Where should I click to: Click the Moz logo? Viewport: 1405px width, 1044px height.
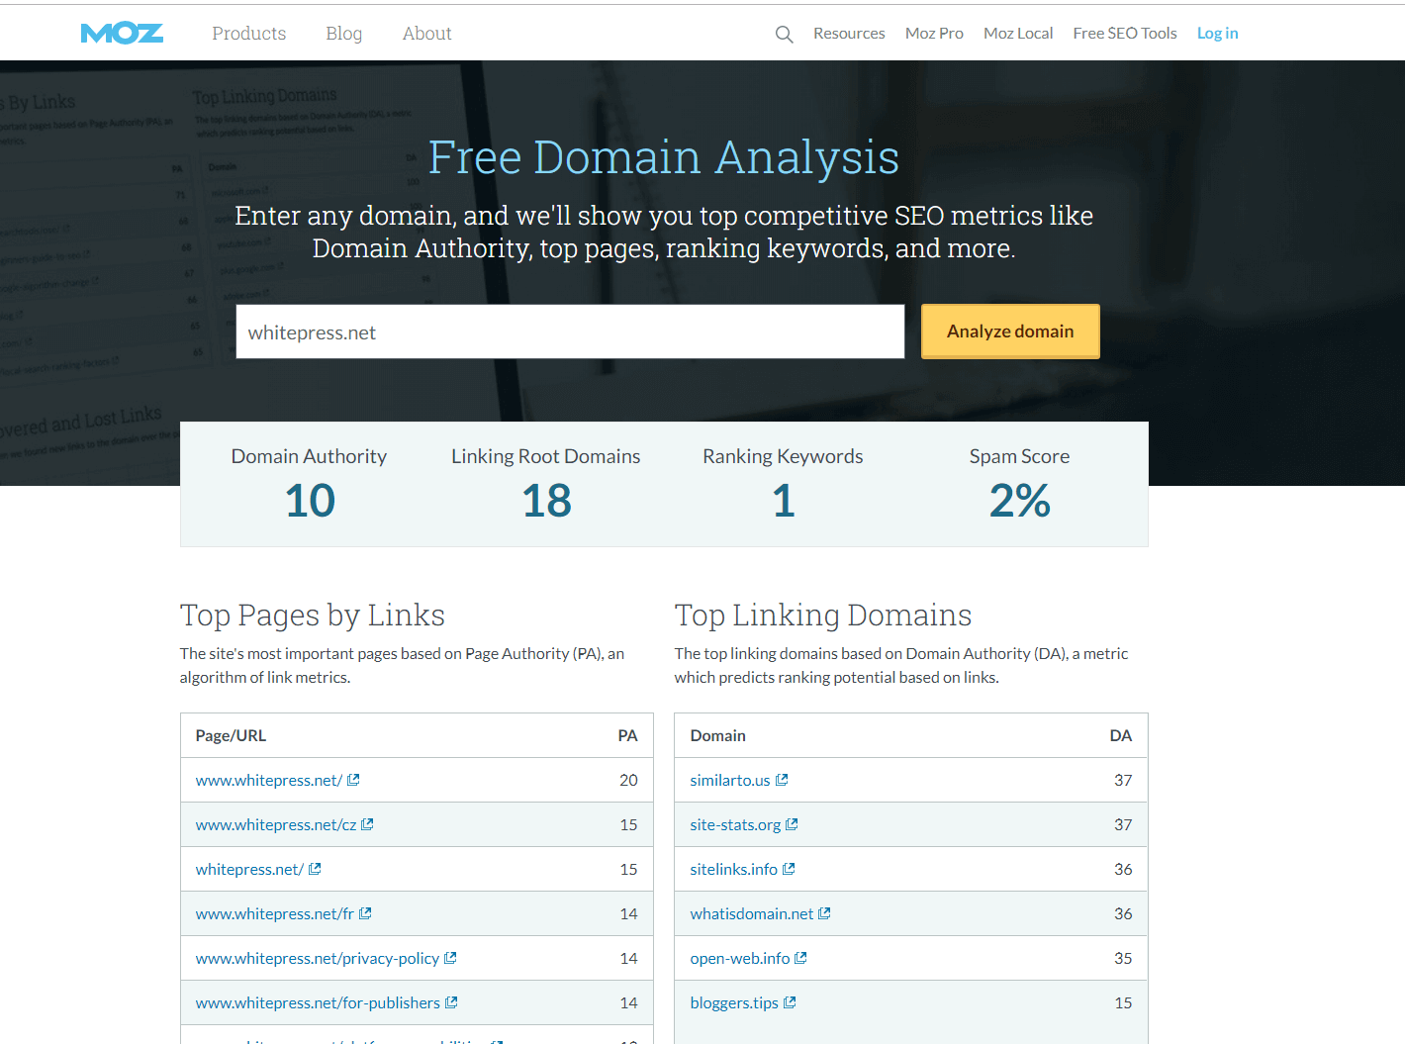122,34
